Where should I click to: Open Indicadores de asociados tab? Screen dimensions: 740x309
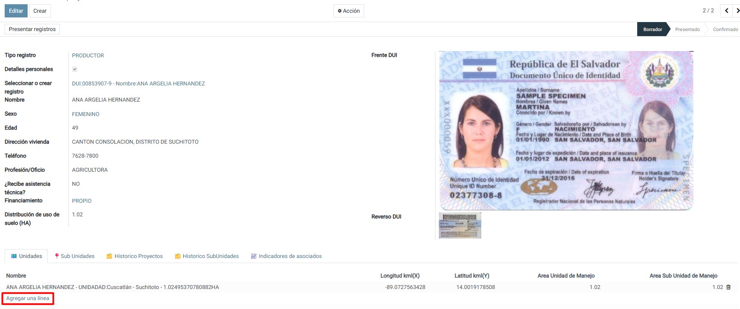click(286, 256)
